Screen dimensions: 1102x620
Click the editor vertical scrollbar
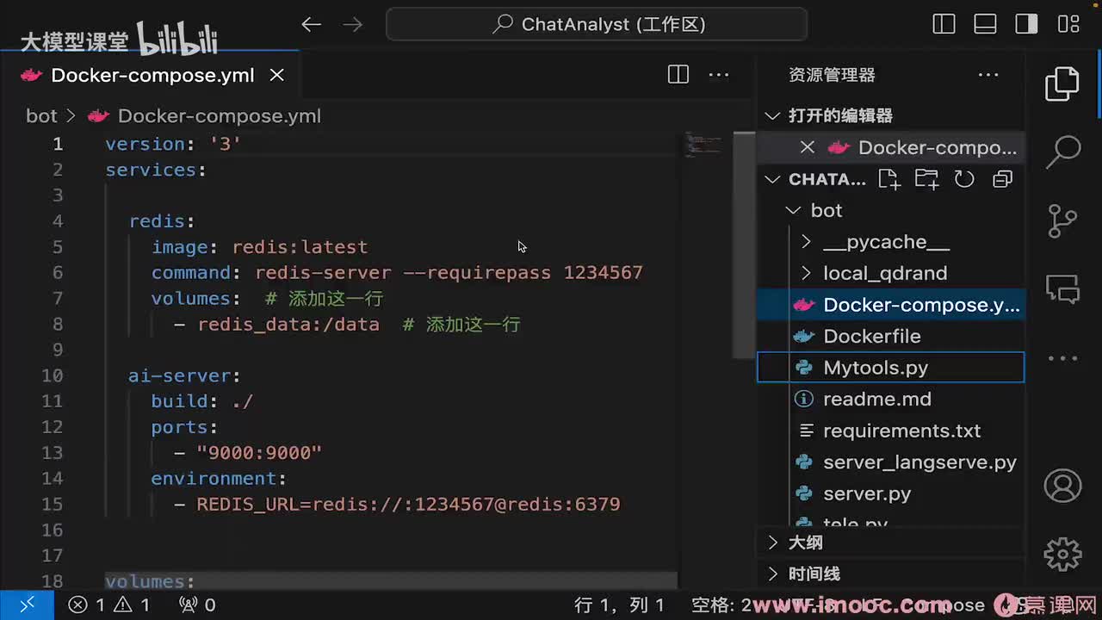tap(743, 245)
